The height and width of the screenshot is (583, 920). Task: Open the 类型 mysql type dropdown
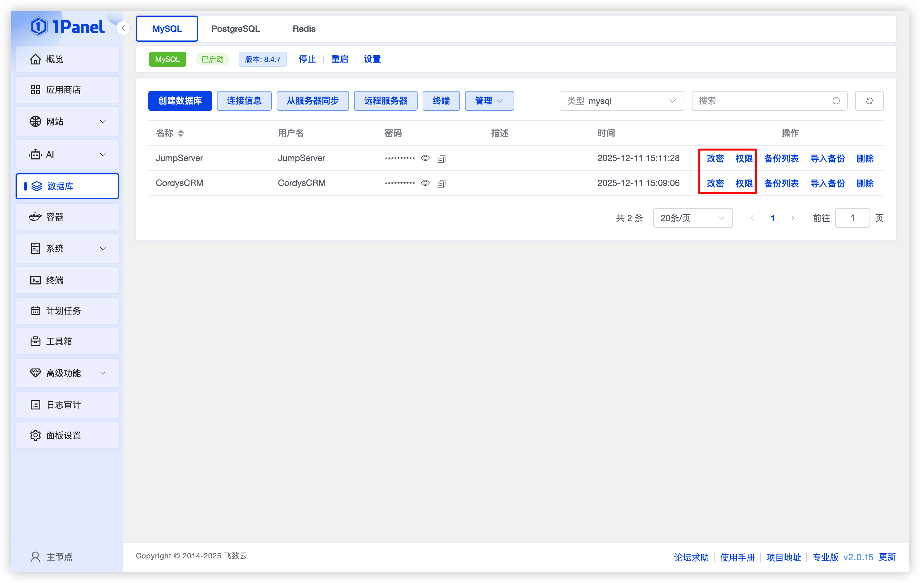tap(622, 101)
